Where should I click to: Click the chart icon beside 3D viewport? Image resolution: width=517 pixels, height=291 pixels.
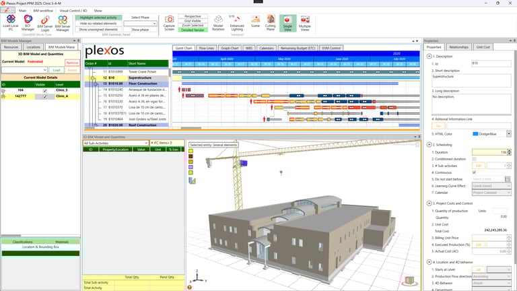[193, 181]
